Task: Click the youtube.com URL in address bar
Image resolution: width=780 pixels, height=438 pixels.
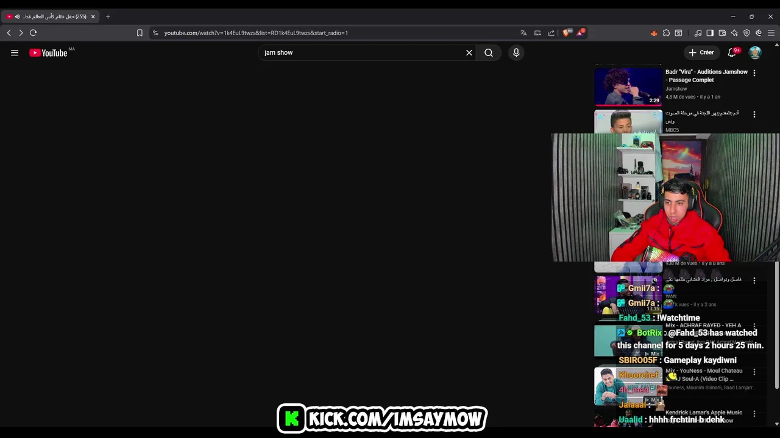Action: [x=256, y=33]
